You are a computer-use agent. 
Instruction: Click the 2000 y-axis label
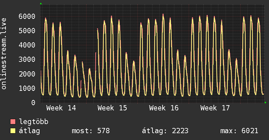tap(27, 74)
